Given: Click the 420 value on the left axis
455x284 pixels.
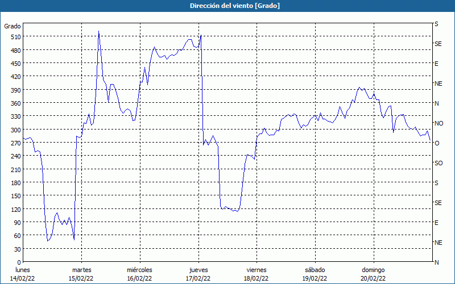Looking at the screenshot, I should [16, 77].
